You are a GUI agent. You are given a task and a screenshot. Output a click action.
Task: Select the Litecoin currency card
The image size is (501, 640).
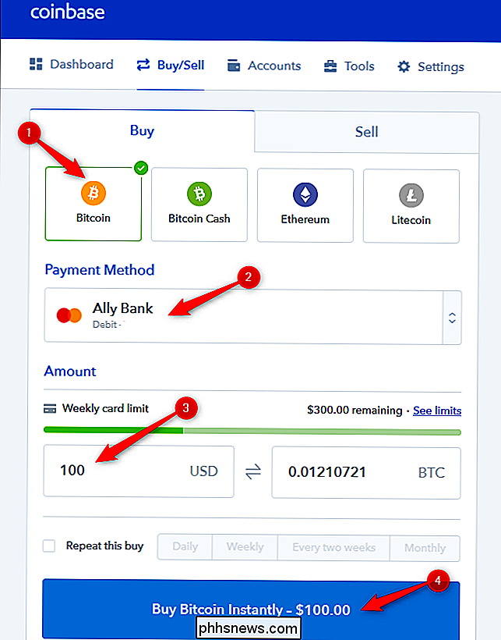point(411,206)
